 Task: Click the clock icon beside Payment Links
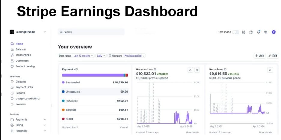coord(12,87)
